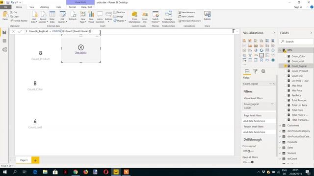This screenshot has height=176, width=314.
Task: Select the R script visual icon
Action: click(x=262, y=60)
